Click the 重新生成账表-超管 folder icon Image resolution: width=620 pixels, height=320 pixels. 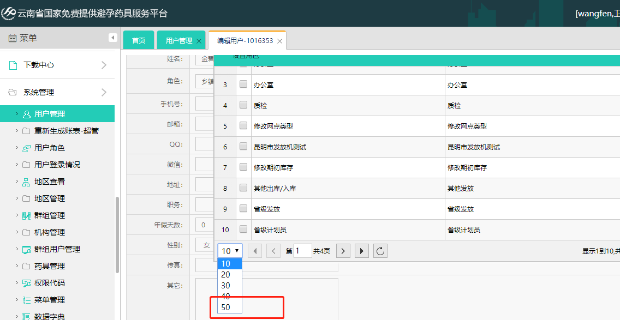(27, 131)
